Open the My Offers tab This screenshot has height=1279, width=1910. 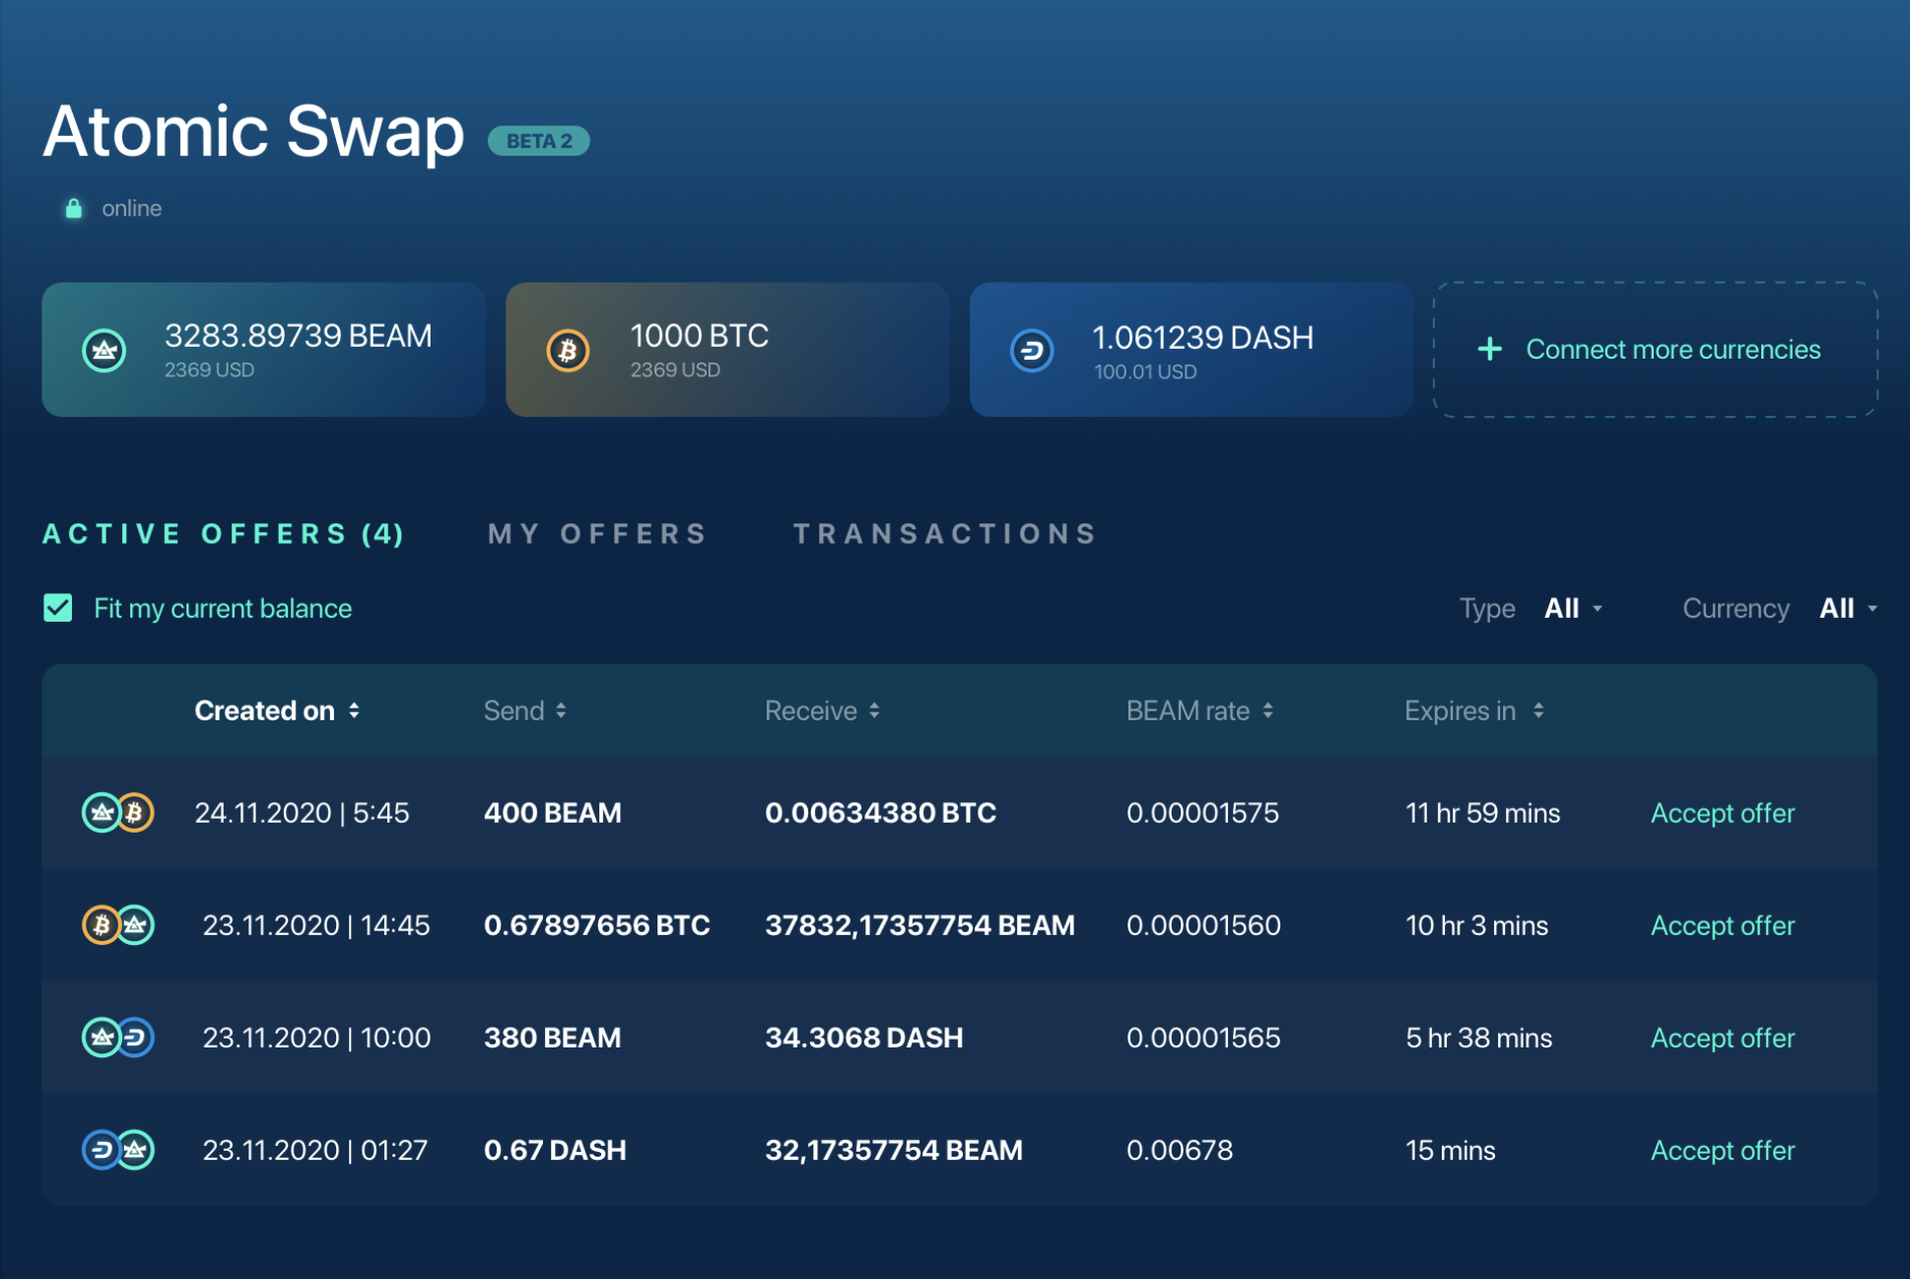point(597,534)
